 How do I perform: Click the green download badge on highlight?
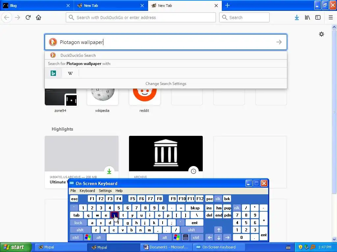click(109, 171)
